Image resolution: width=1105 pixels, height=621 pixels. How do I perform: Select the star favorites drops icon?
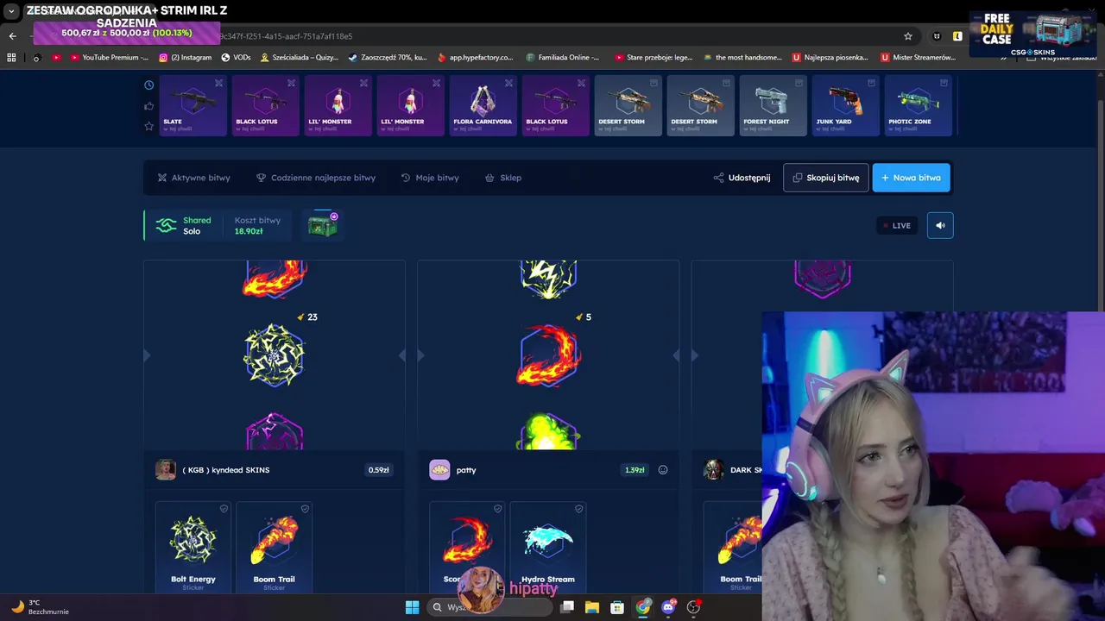[x=149, y=126]
